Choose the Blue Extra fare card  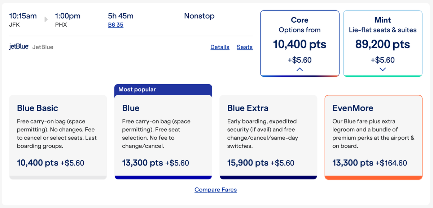[x=268, y=137]
